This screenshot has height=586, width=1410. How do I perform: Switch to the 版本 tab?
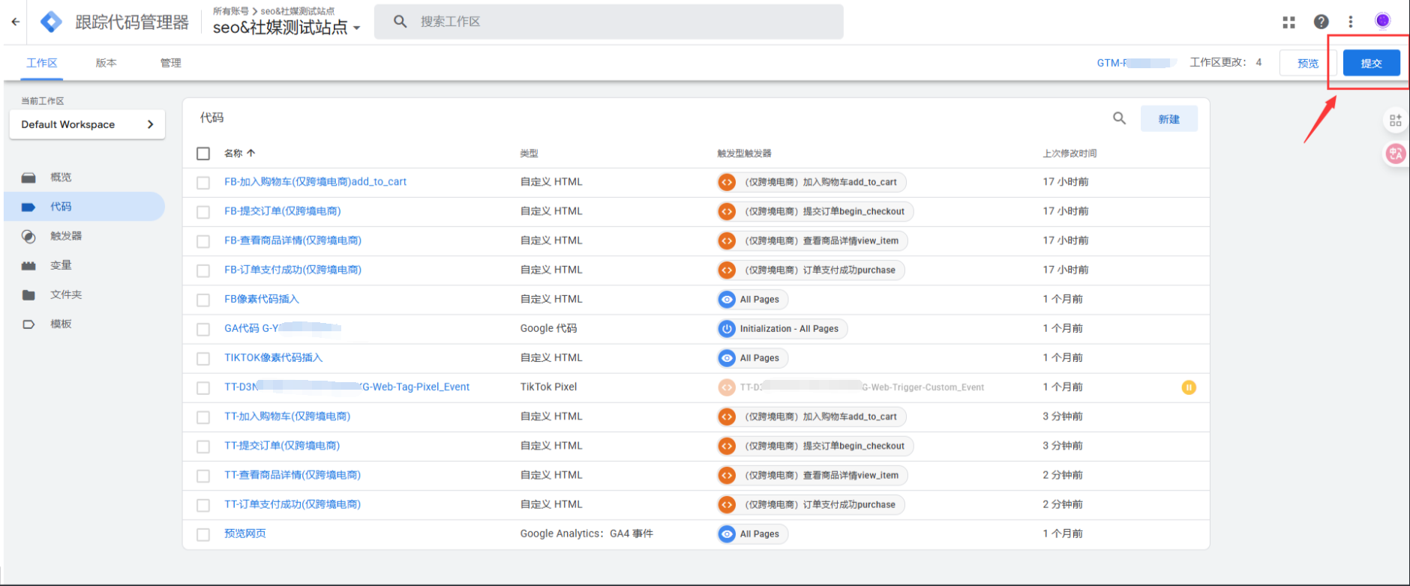pyautogui.click(x=106, y=63)
